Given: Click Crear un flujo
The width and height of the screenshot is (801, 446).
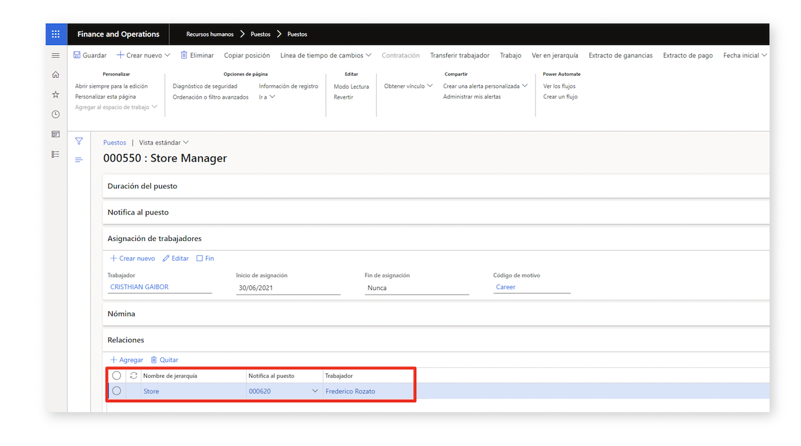Looking at the screenshot, I should [x=560, y=97].
